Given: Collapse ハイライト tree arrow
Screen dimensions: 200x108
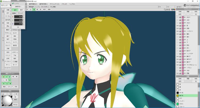Looking at the screenshot, I should pyautogui.click(x=185, y=31).
